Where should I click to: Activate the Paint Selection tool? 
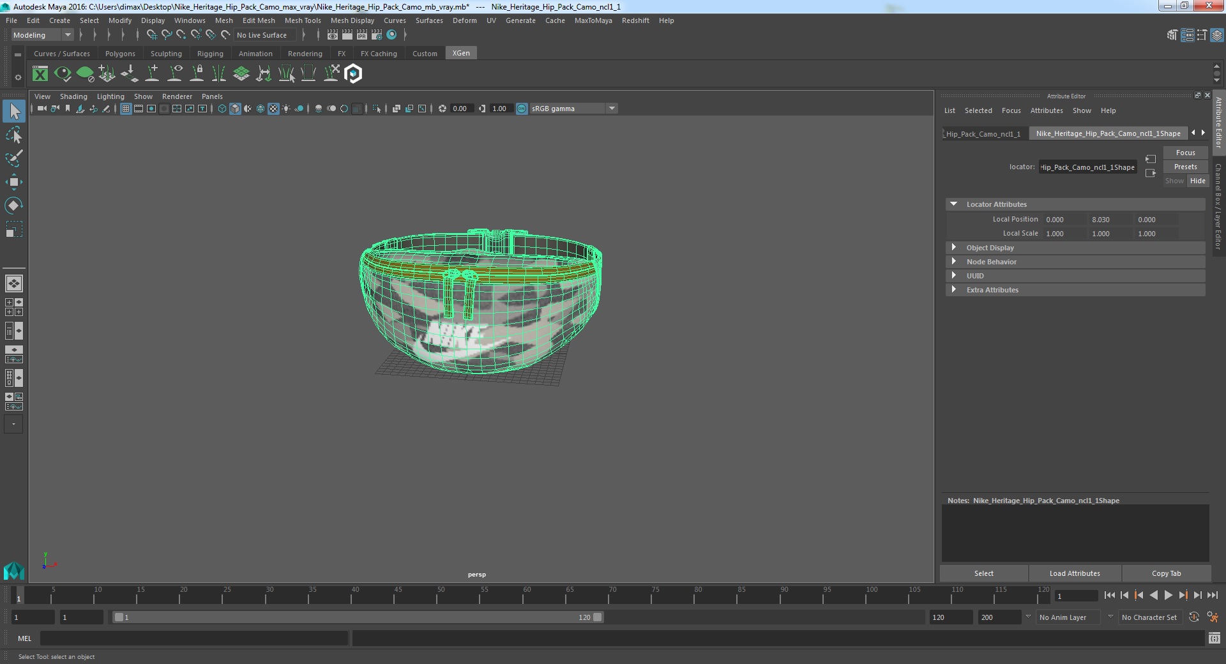[x=14, y=158]
